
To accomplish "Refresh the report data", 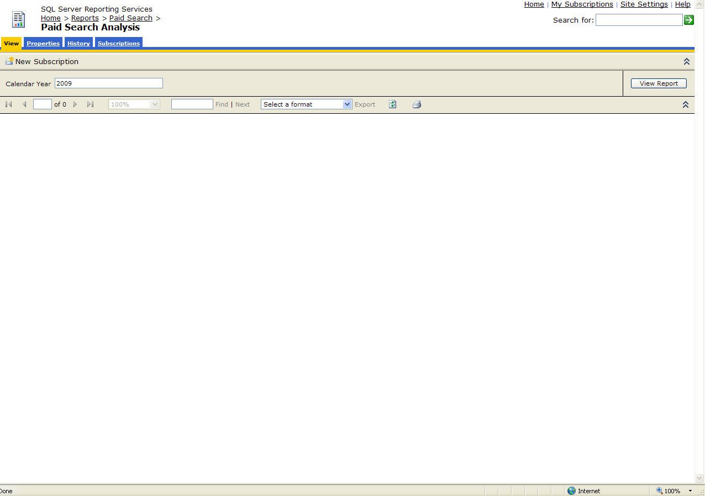I will point(392,104).
